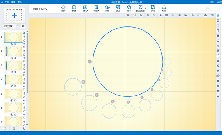
Task: Click the airplane icon in right sidebar
Action: [x=218, y=61]
